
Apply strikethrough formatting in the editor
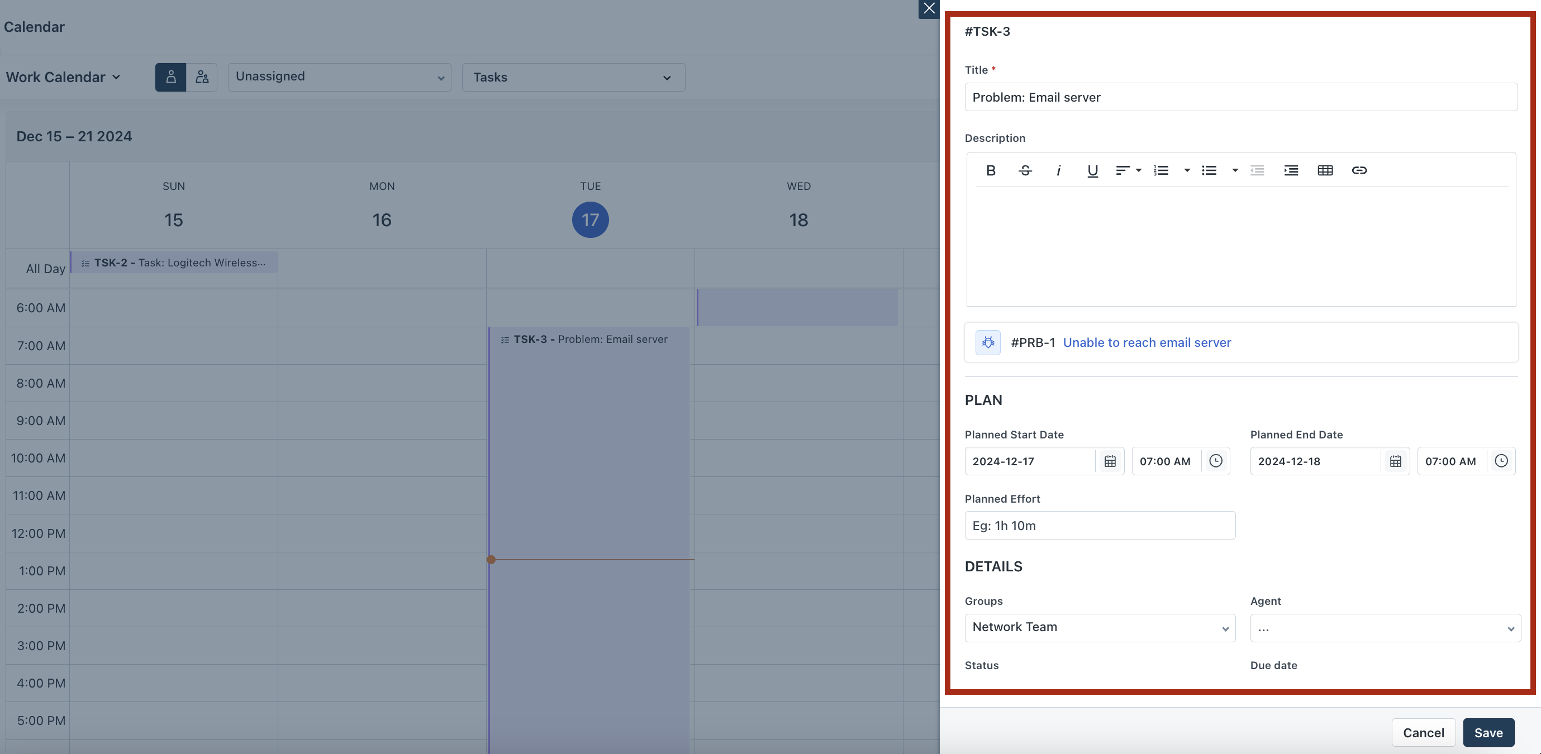point(1025,170)
